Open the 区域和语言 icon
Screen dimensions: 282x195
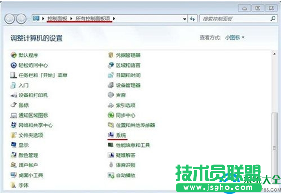point(111,65)
